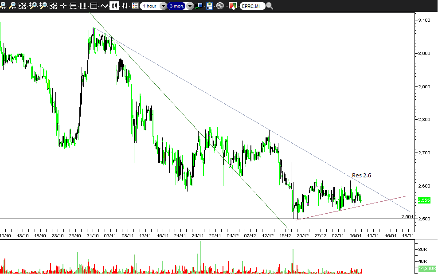The height and width of the screenshot is (274, 438).
Task: Click the EPRC.MI symbol input field
Action: (x=253, y=6)
